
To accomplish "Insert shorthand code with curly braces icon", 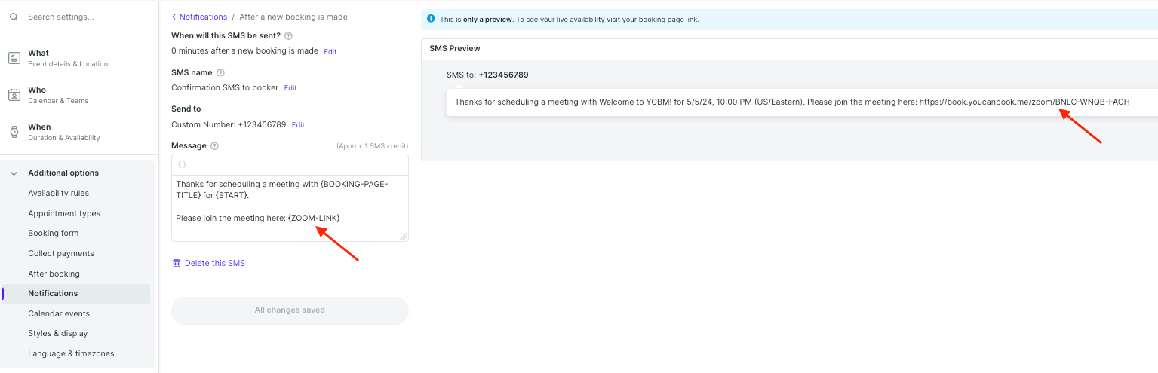I will click(x=182, y=164).
